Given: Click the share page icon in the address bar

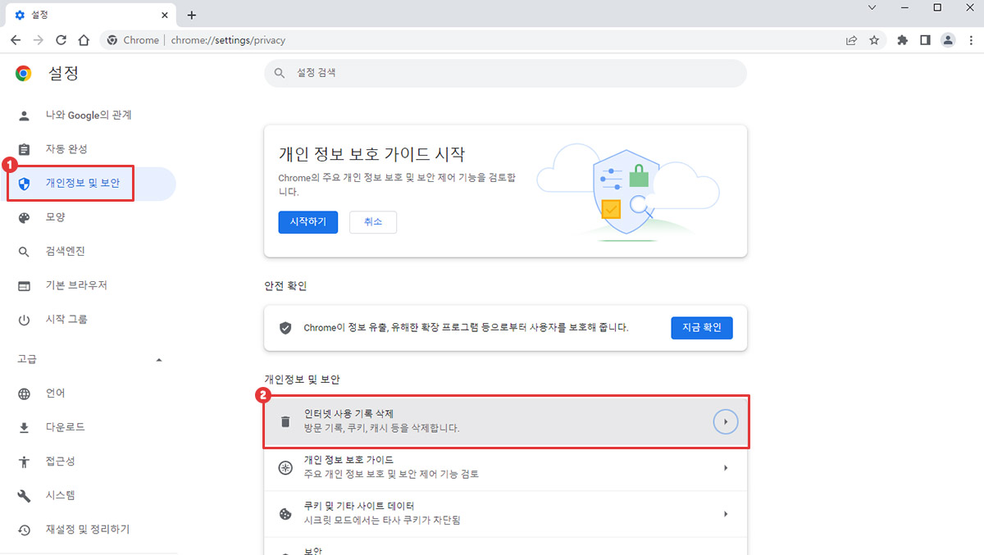Looking at the screenshot, I should click(852, 40).
